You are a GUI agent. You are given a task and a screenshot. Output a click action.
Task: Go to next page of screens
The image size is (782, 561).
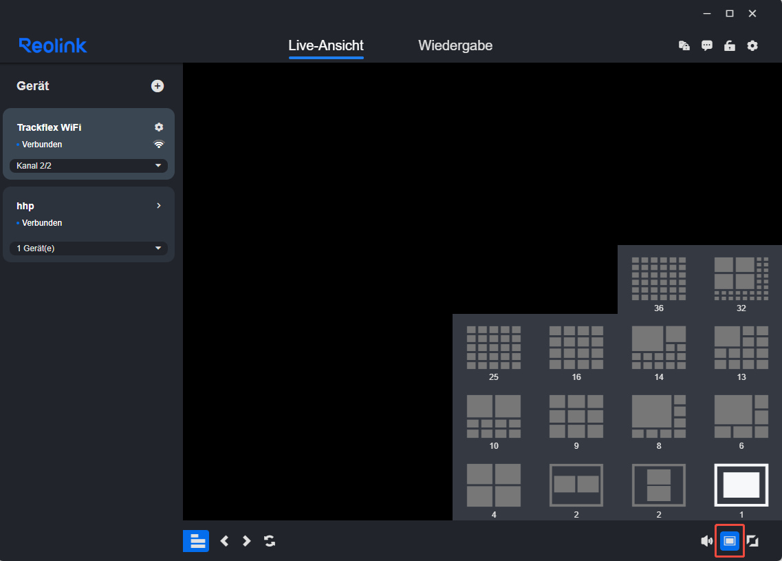click(x=246, y=541)
